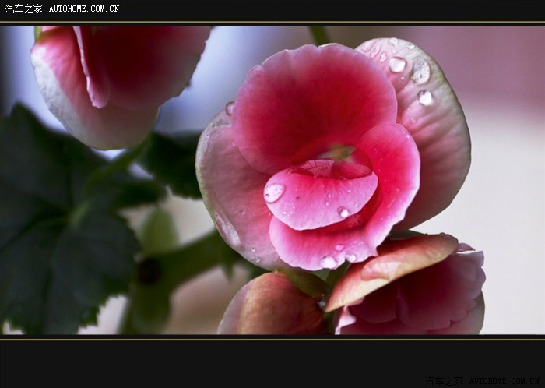This screenshot has width=545, height=388.
Task: Click the pink flower in the upper-left corner
Action: click(109, 78)
